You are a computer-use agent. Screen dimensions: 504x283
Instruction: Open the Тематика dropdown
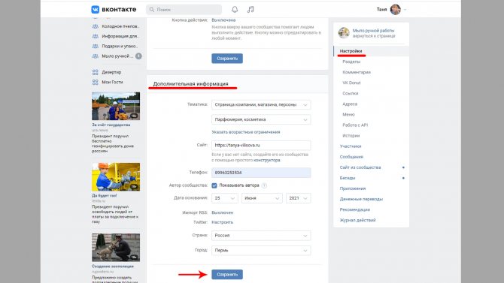pos(261,105)
